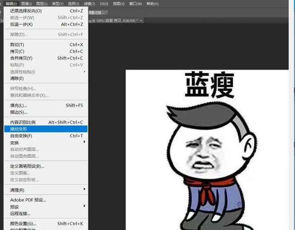
Task: Choose 颜色设置(G)... menu entry
Action: 46,224
